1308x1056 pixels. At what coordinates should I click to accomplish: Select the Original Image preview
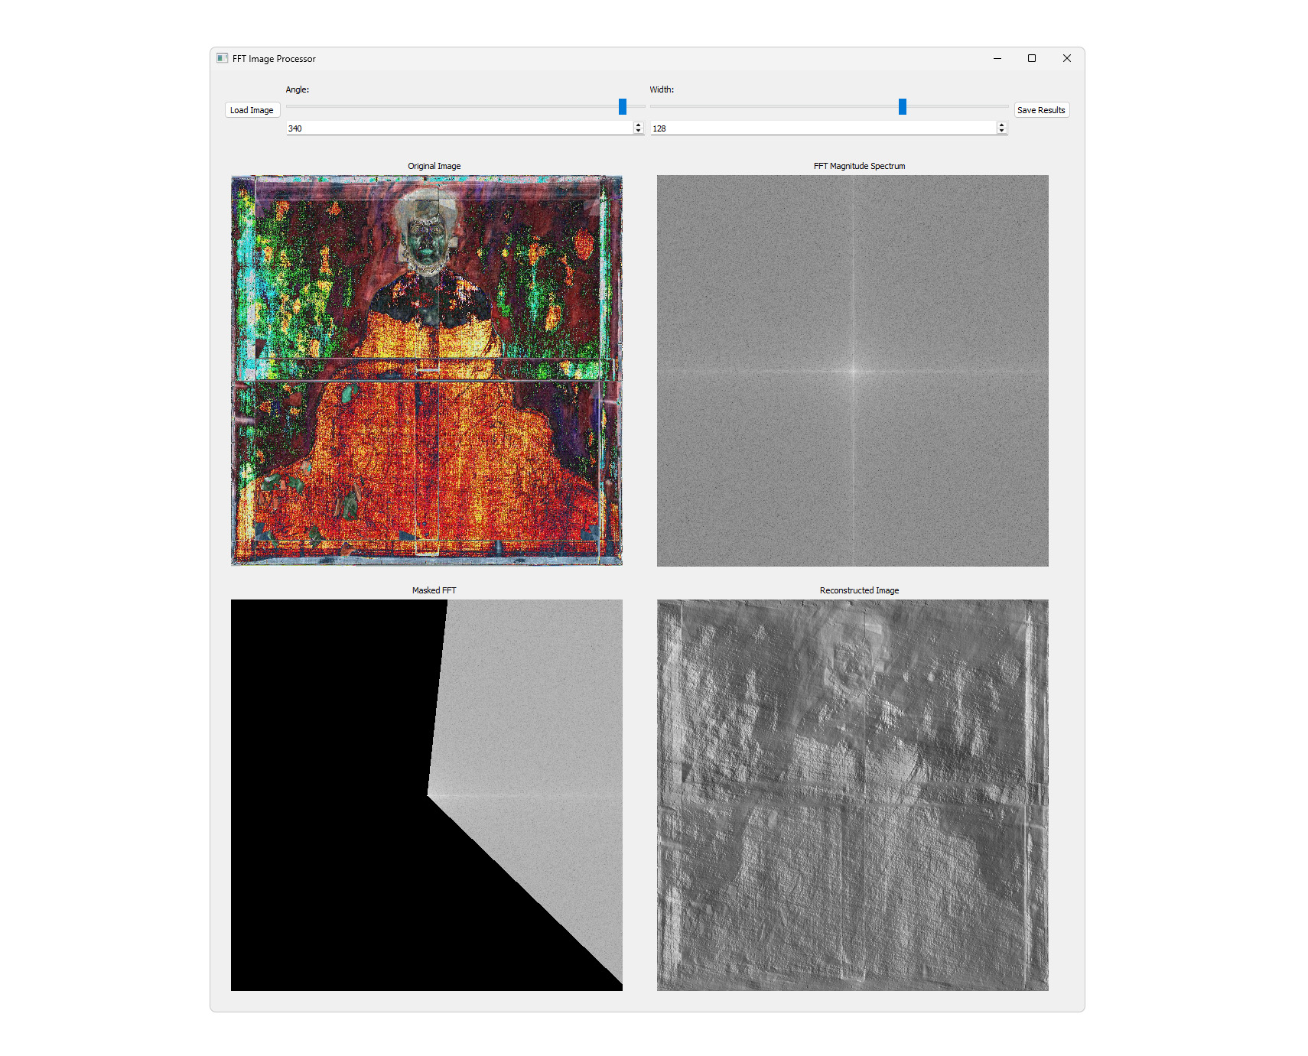pos(426,371)
